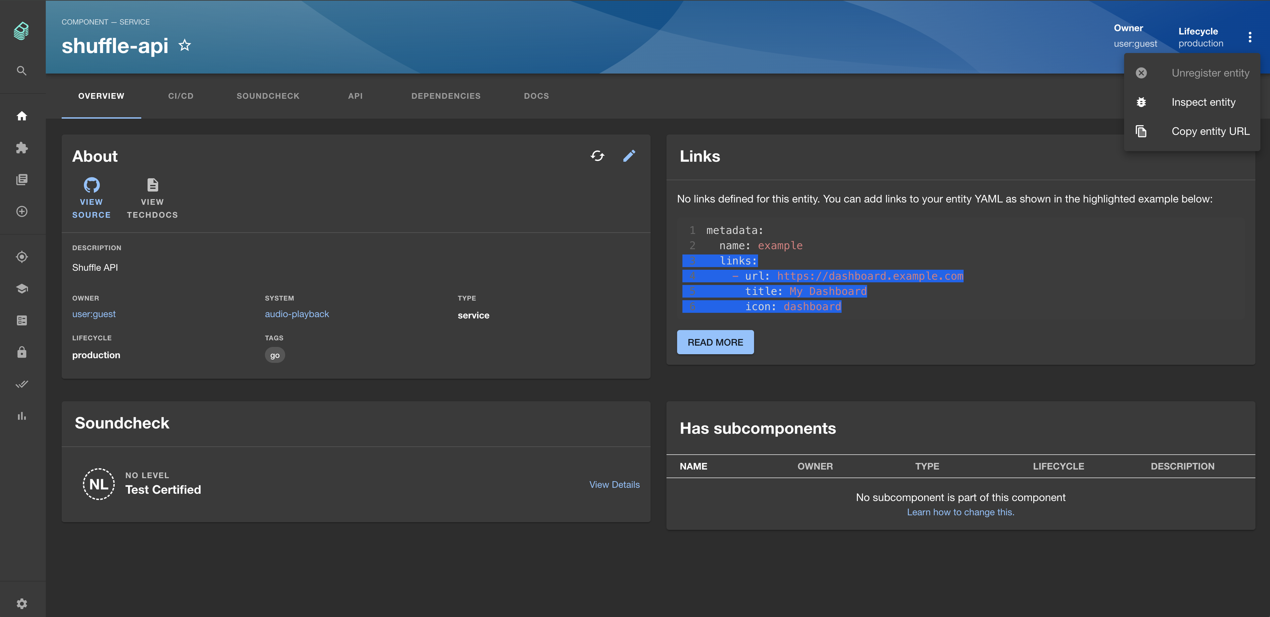Click the View Details link in Soundcheck

point(615,483)
